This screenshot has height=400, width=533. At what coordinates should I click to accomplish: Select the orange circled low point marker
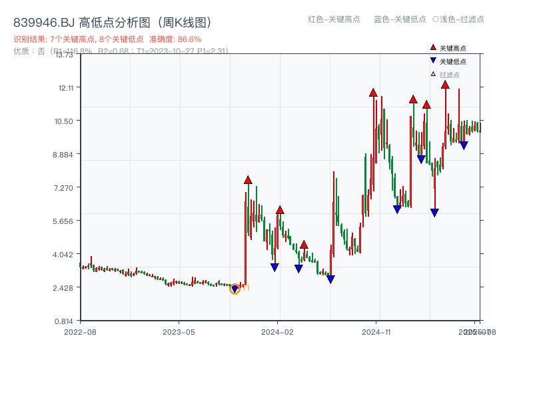235,289
